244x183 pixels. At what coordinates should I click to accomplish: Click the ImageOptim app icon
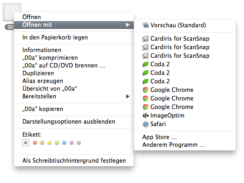coord(146,115)
